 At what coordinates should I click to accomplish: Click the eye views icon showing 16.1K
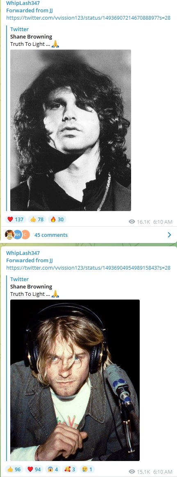[x=132, y=222]
